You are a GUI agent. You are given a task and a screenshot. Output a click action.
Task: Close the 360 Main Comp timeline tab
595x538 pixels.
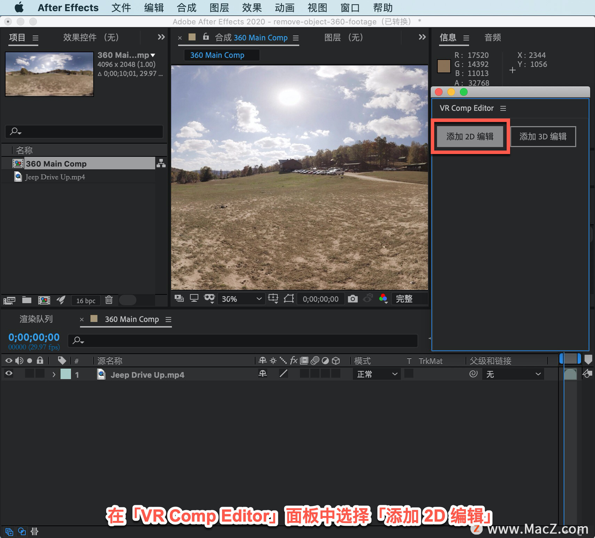pos(82,320)
